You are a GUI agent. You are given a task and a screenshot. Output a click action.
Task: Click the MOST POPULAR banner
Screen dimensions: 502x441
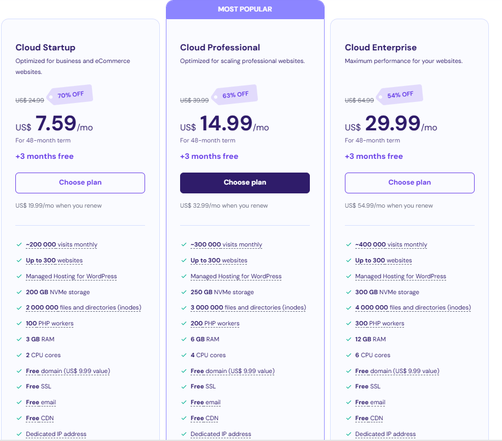245,9
